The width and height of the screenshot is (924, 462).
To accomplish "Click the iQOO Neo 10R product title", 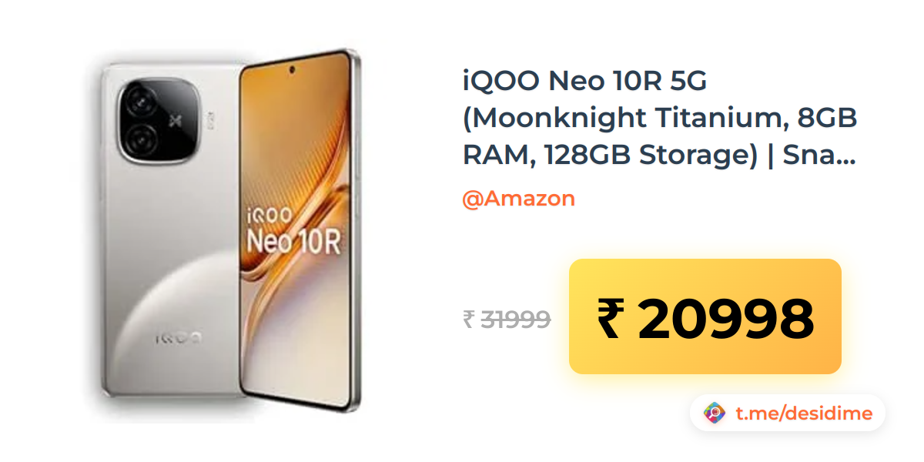I will [x=660, y=119].
